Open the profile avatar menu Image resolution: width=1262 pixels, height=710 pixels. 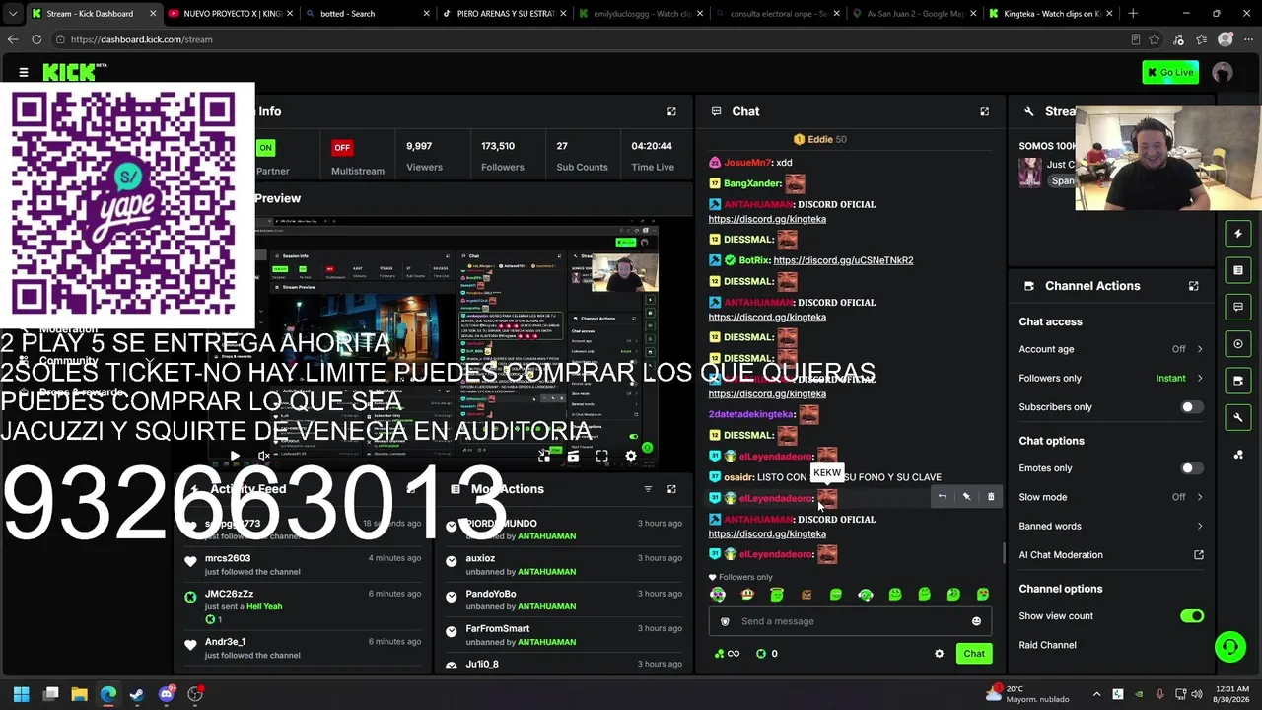click(x=1223, y=72)
